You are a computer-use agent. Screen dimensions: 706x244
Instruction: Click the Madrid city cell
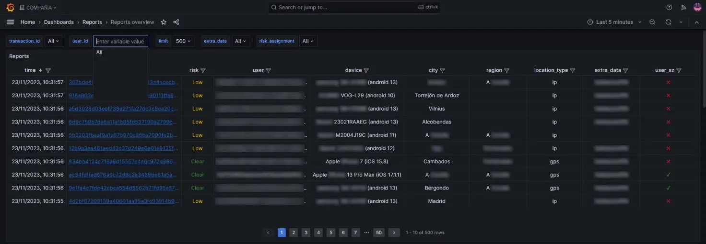coord(437,201)
